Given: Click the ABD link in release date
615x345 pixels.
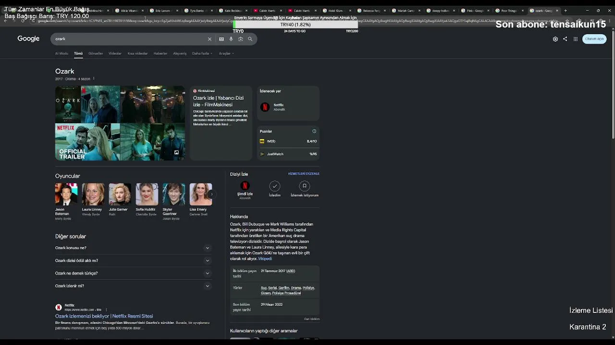Looking at the screenshot, I should (x=291, y=271).
